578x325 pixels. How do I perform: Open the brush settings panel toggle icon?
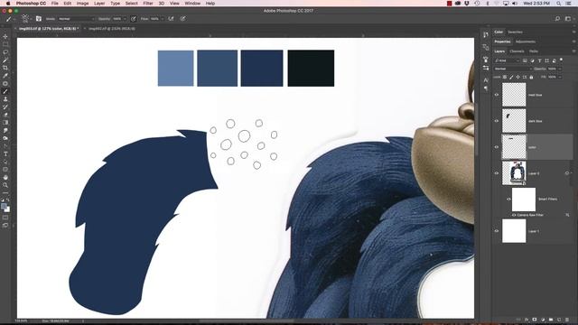(39, 18)
